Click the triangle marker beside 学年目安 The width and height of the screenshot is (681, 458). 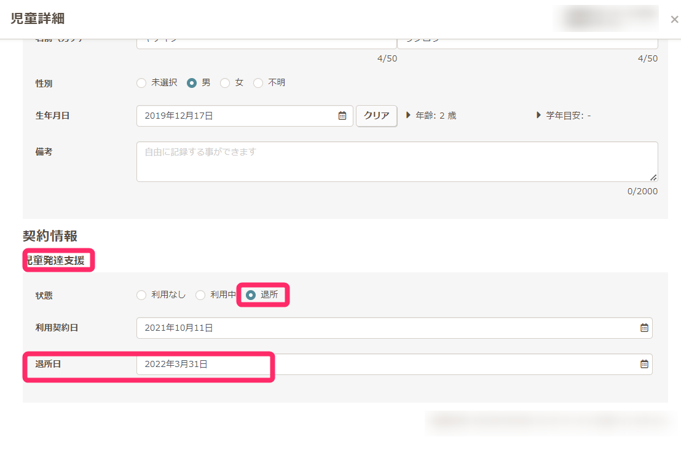point(539,115)
